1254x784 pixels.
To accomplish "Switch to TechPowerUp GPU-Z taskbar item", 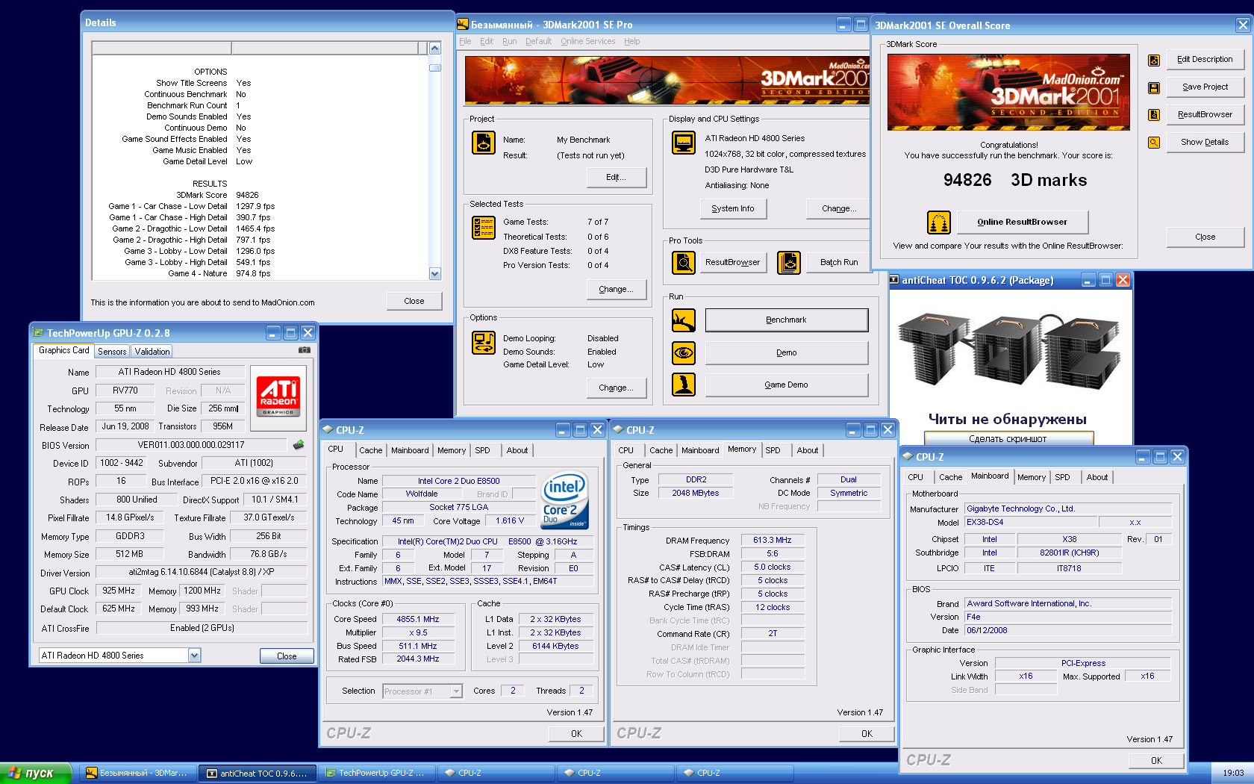I will [x=376, y=773].
